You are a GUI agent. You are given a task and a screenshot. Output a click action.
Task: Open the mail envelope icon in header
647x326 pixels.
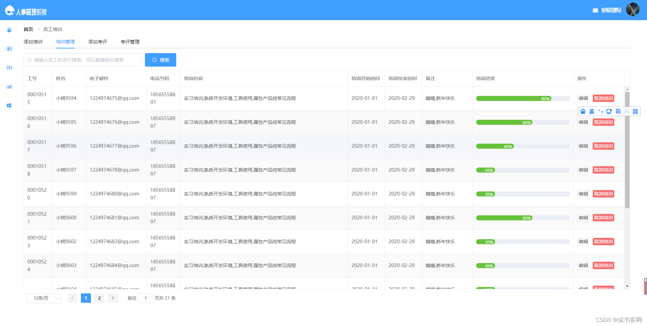pos(595,10)
